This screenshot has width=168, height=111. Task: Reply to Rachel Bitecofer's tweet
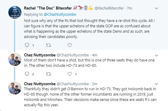point(27,45)
